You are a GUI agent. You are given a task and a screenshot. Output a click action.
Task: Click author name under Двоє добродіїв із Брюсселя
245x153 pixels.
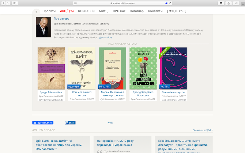[143, 99]
